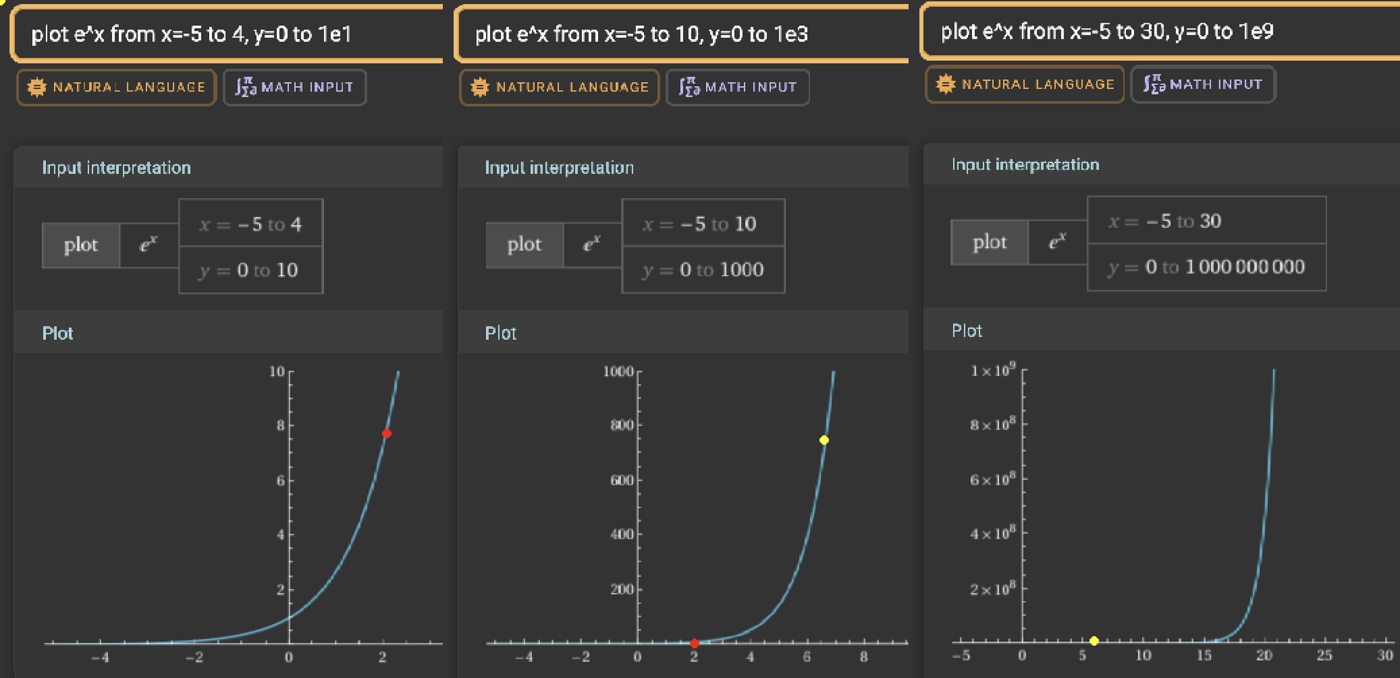The height and width of the screenshot is (678, 1400).
Task: Click the 'plot' cell in the x=-5 to 30 interpretation
Action: point(989,242)
